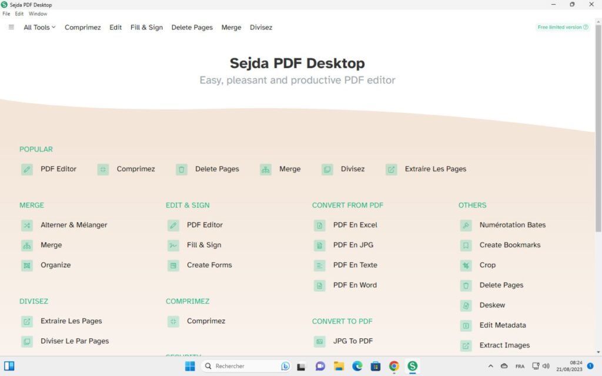The height and width of the screenshot is (376, 602).
Task: Click the PDF En Excel icon
Action: click(x=319, y=225)
